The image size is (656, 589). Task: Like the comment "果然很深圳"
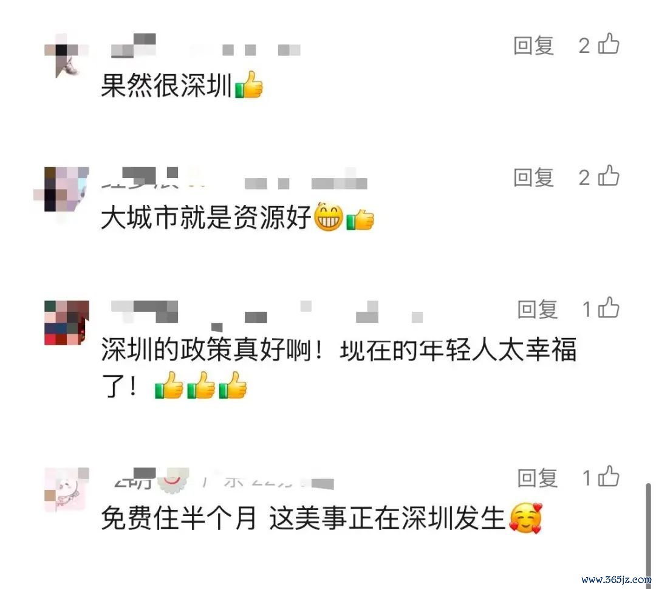(x=609, y=44)
